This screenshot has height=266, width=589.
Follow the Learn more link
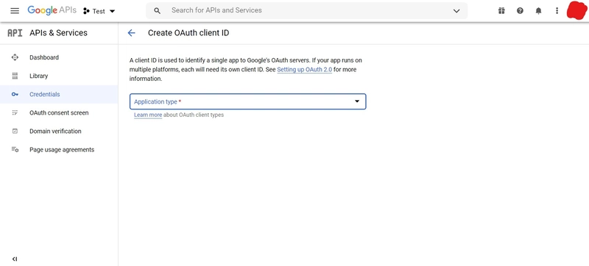(x=148, y=115)
